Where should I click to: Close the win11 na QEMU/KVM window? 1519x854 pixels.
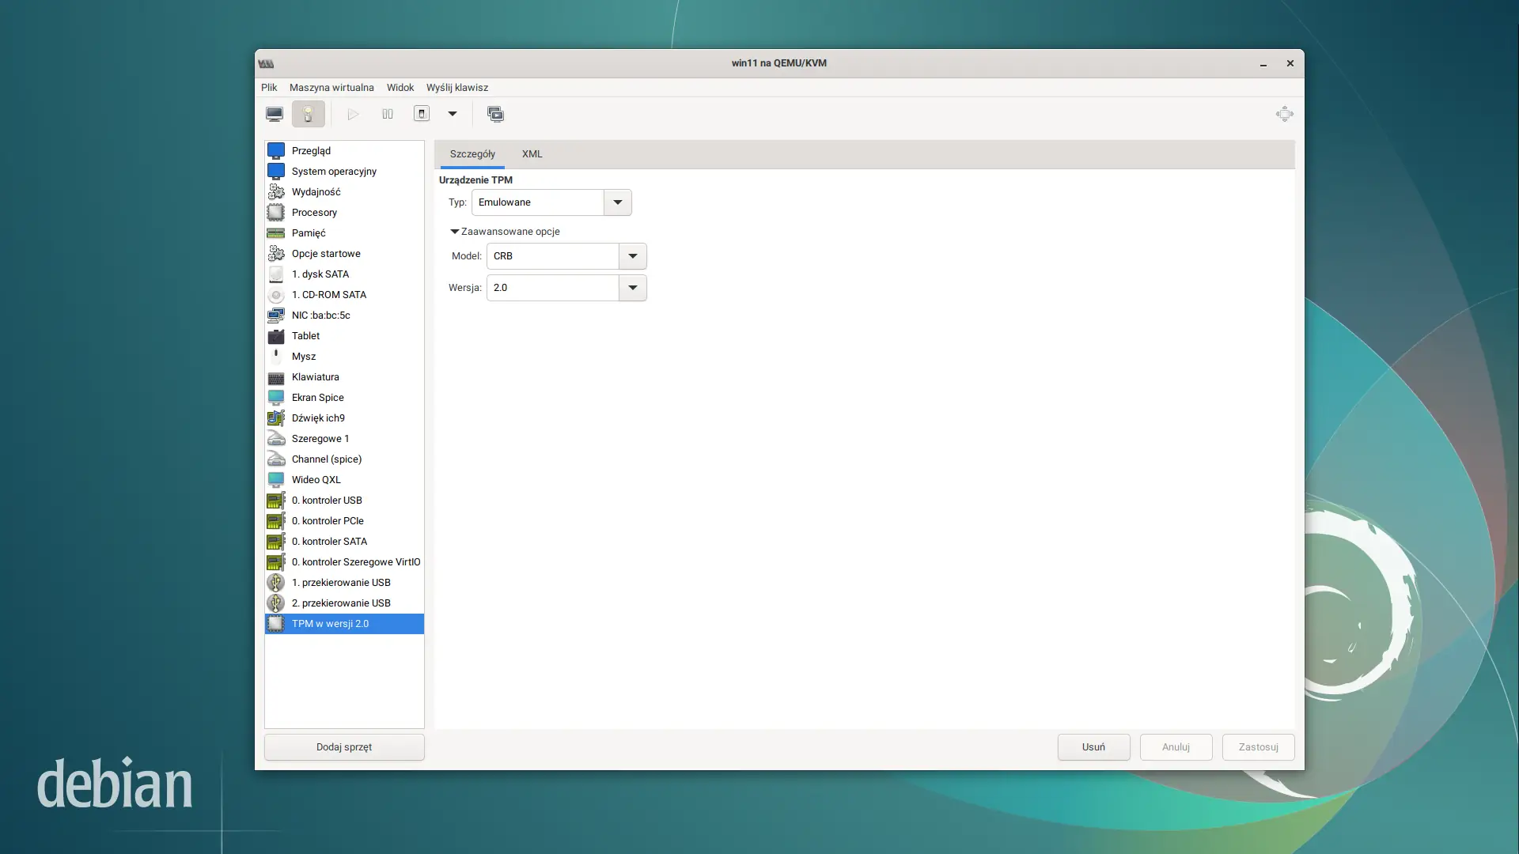(1290, 63)
